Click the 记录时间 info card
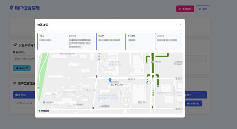The width and height of the screenshot is (237, 129). pos(169,41)
